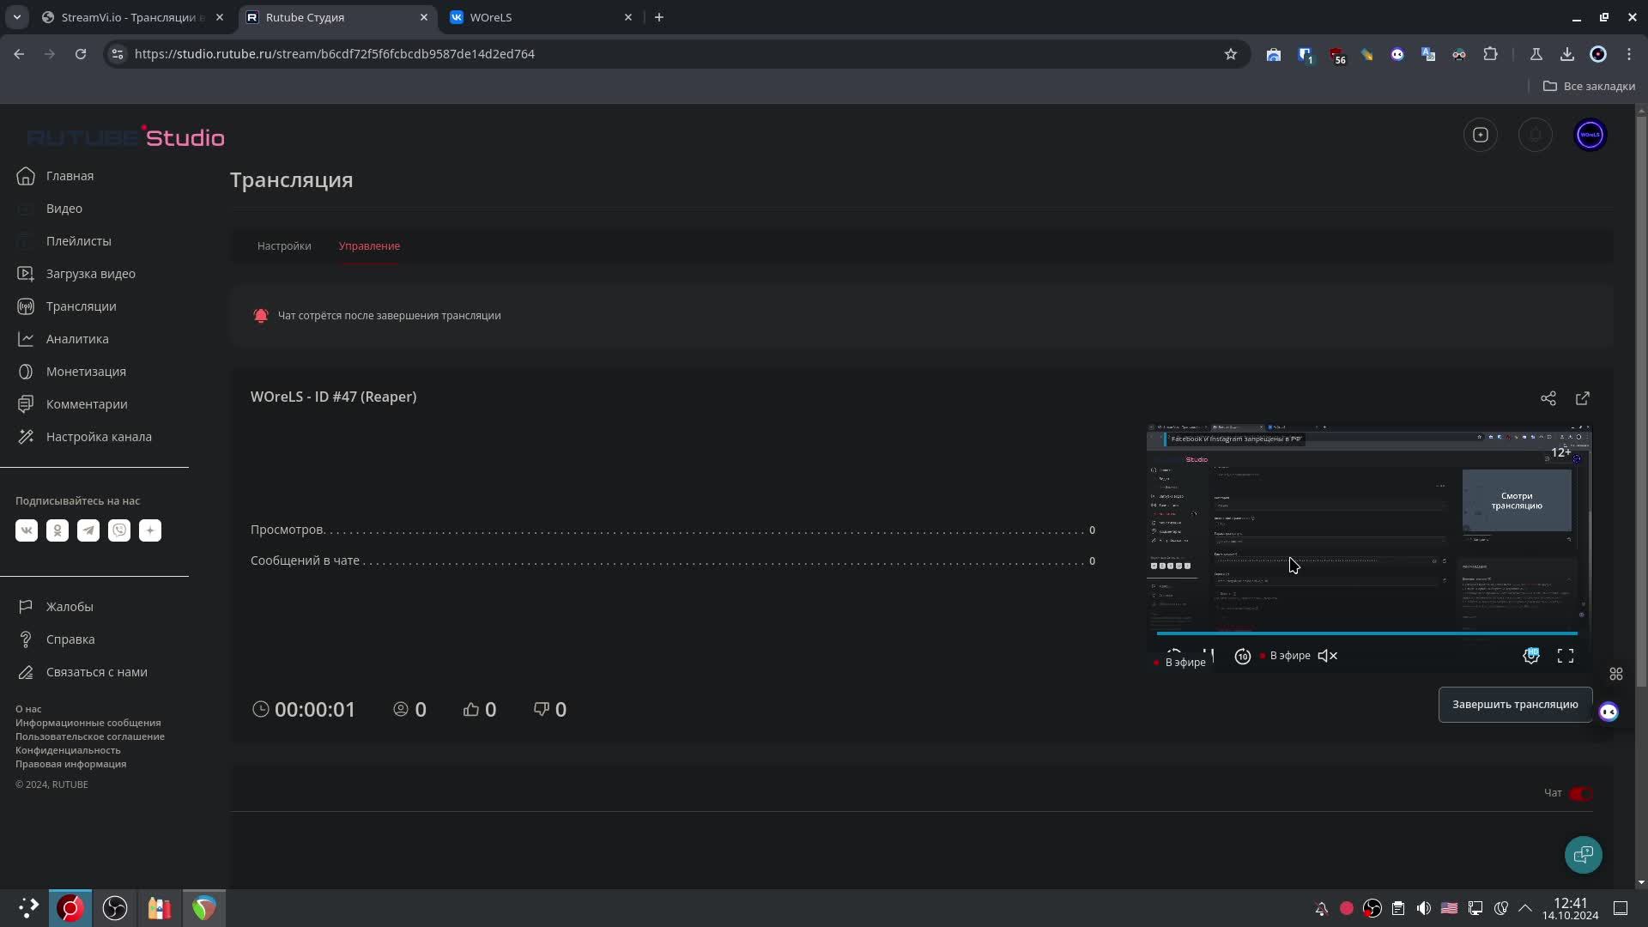Open player quality settings gear
This screenshot has height=927, width=1648.
point(1531,656)
